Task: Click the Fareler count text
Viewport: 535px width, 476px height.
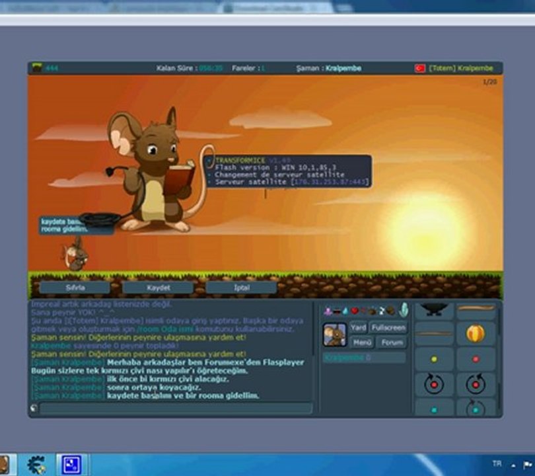Action: click(248, 68)
